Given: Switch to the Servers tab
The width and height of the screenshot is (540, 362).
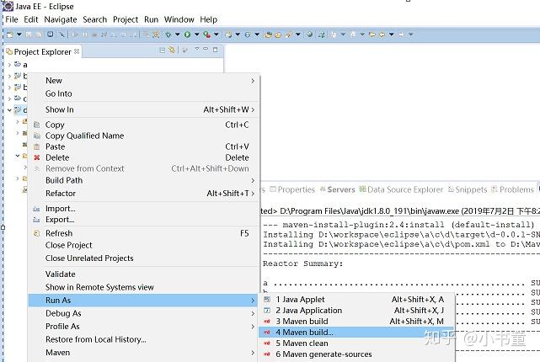Looking at the screenshot, I should click(x=338, y=189).
